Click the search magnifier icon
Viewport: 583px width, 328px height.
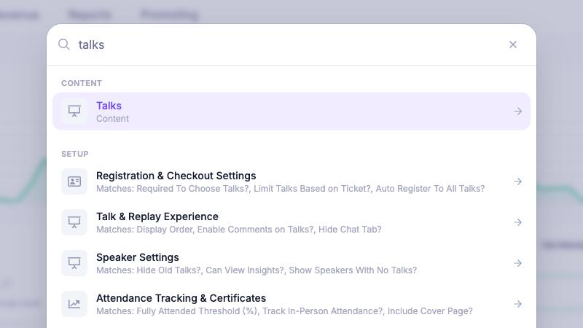pyautogui.click(x=64, y=44)
